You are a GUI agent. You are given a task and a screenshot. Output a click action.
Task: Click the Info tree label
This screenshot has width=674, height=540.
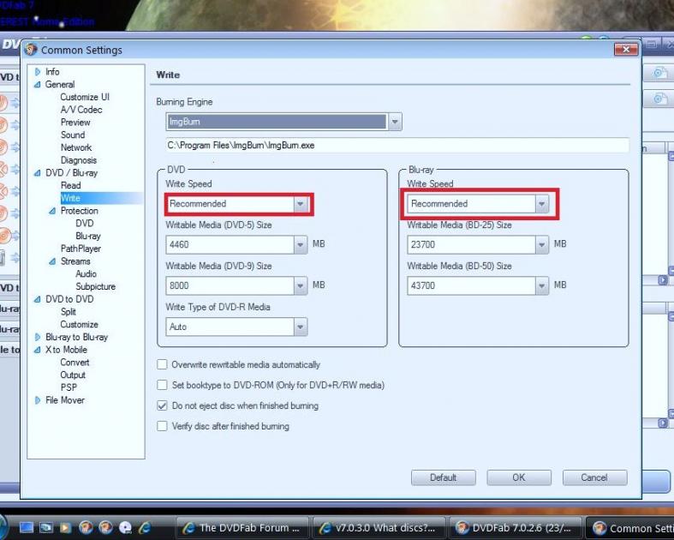(x=52, y=72)
